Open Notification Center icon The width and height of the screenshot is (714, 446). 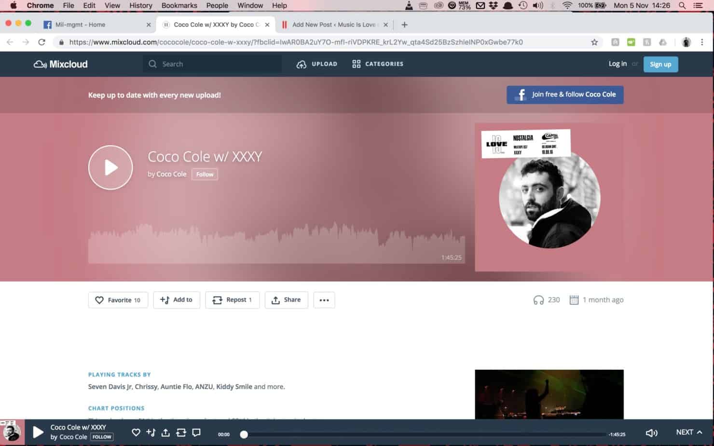coord(698,5)
